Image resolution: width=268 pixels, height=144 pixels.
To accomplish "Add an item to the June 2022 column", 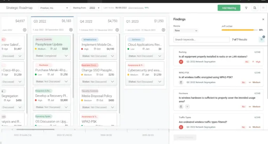I will point(24,30).
